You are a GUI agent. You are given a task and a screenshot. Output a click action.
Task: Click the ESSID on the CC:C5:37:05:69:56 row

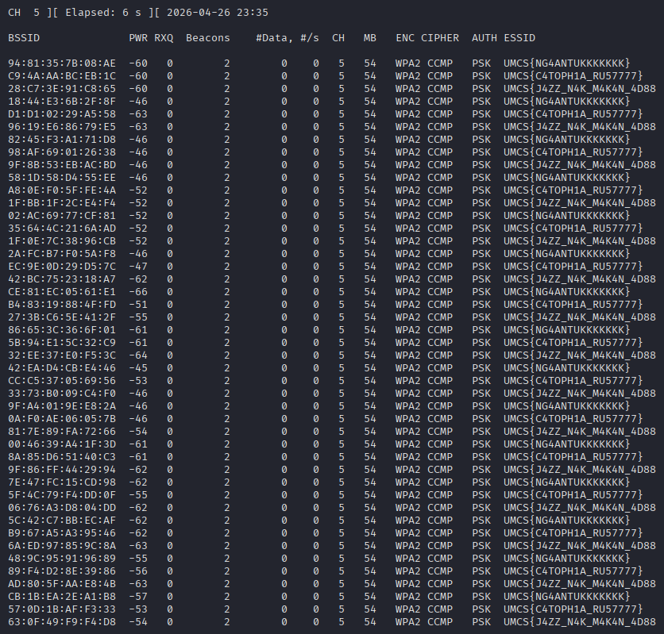[x=573, y=381]
